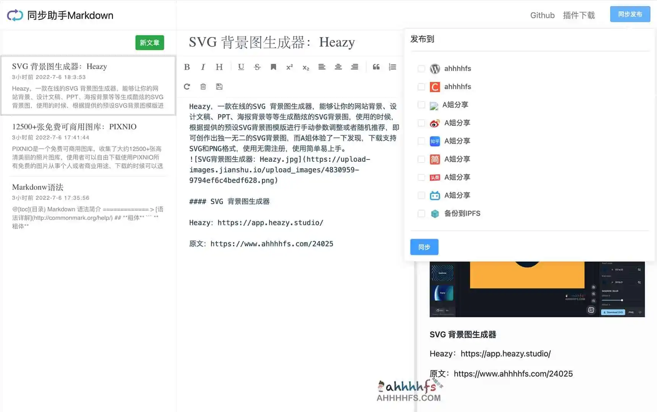
Task: Insert subscript text
Action: click(x=305, y=67)
